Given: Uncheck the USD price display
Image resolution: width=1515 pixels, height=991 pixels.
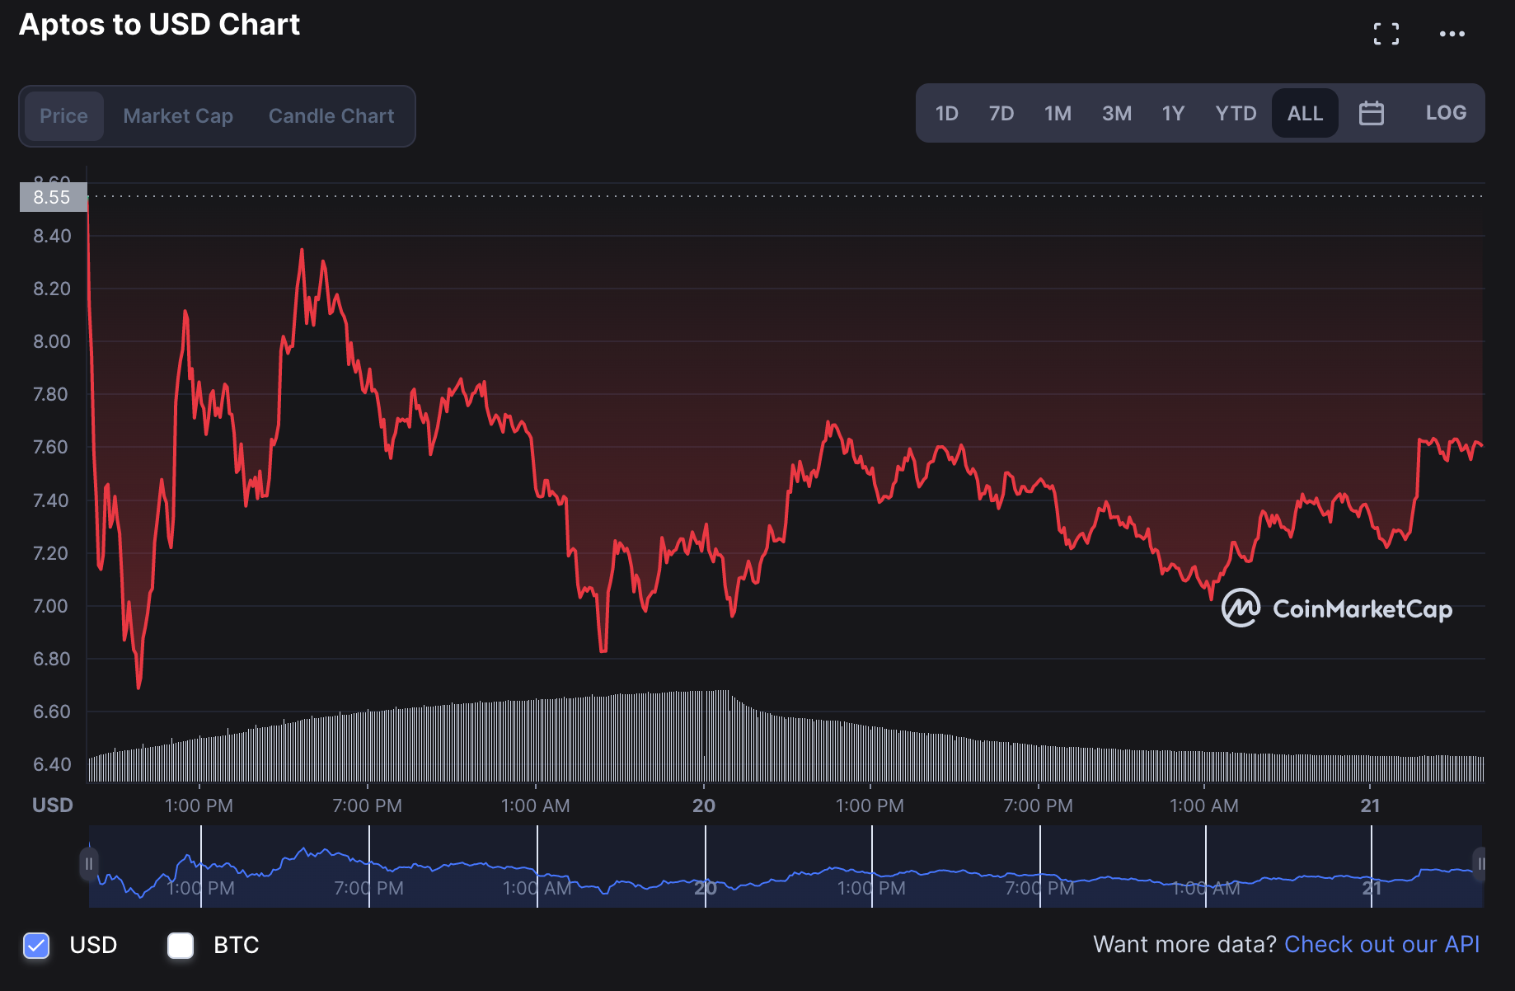Looking at the screenshot, I should (36, 946).
